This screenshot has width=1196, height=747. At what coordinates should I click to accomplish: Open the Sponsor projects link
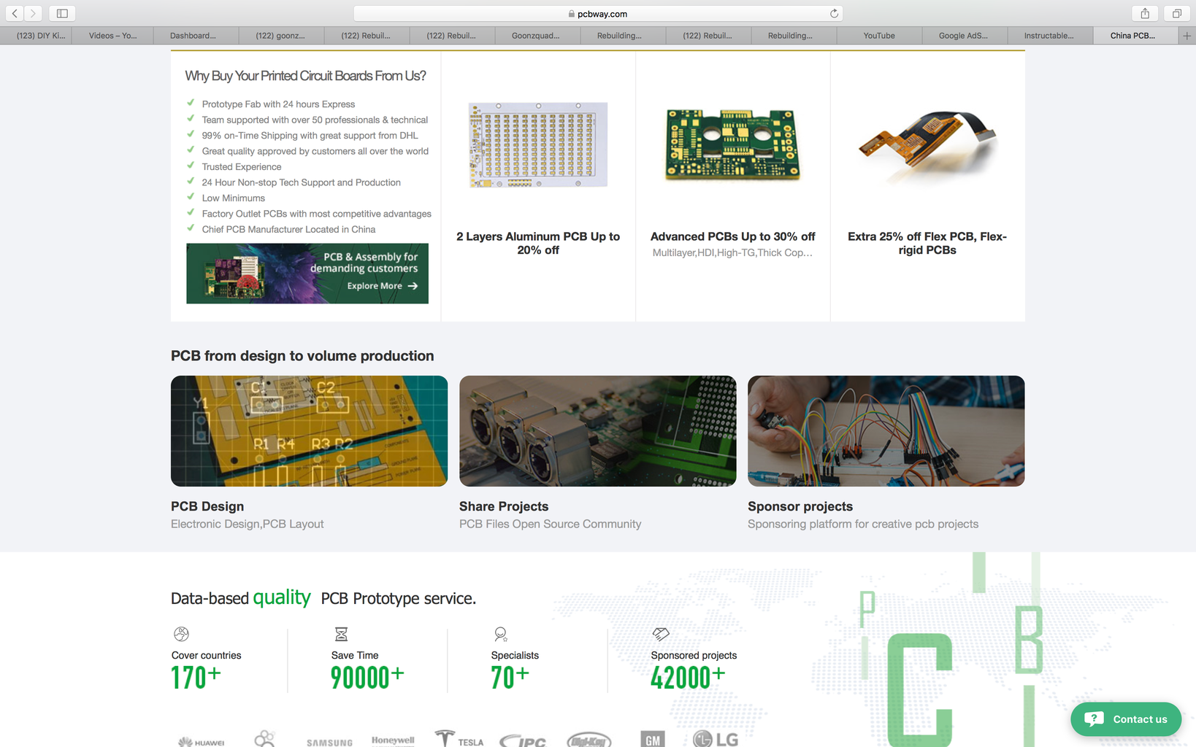(x=800, y=506)
